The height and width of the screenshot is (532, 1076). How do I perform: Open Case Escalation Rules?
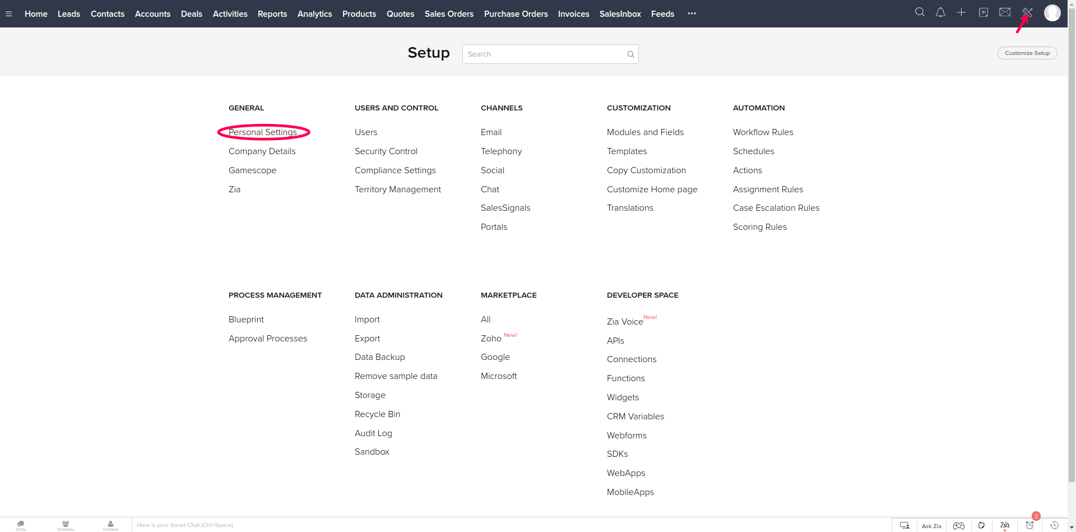pos(776,208)
